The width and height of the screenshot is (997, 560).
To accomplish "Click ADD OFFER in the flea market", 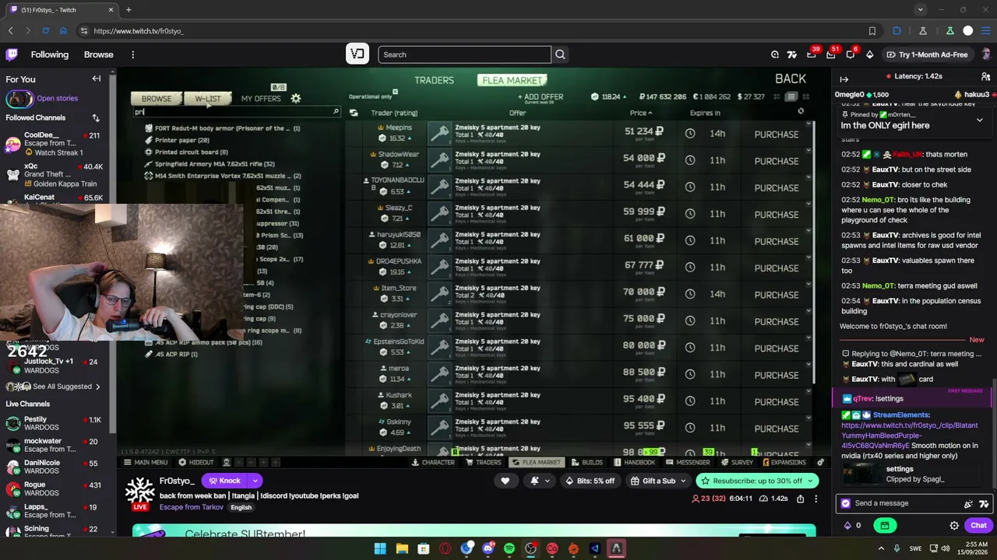I will (x=541, y=97).
